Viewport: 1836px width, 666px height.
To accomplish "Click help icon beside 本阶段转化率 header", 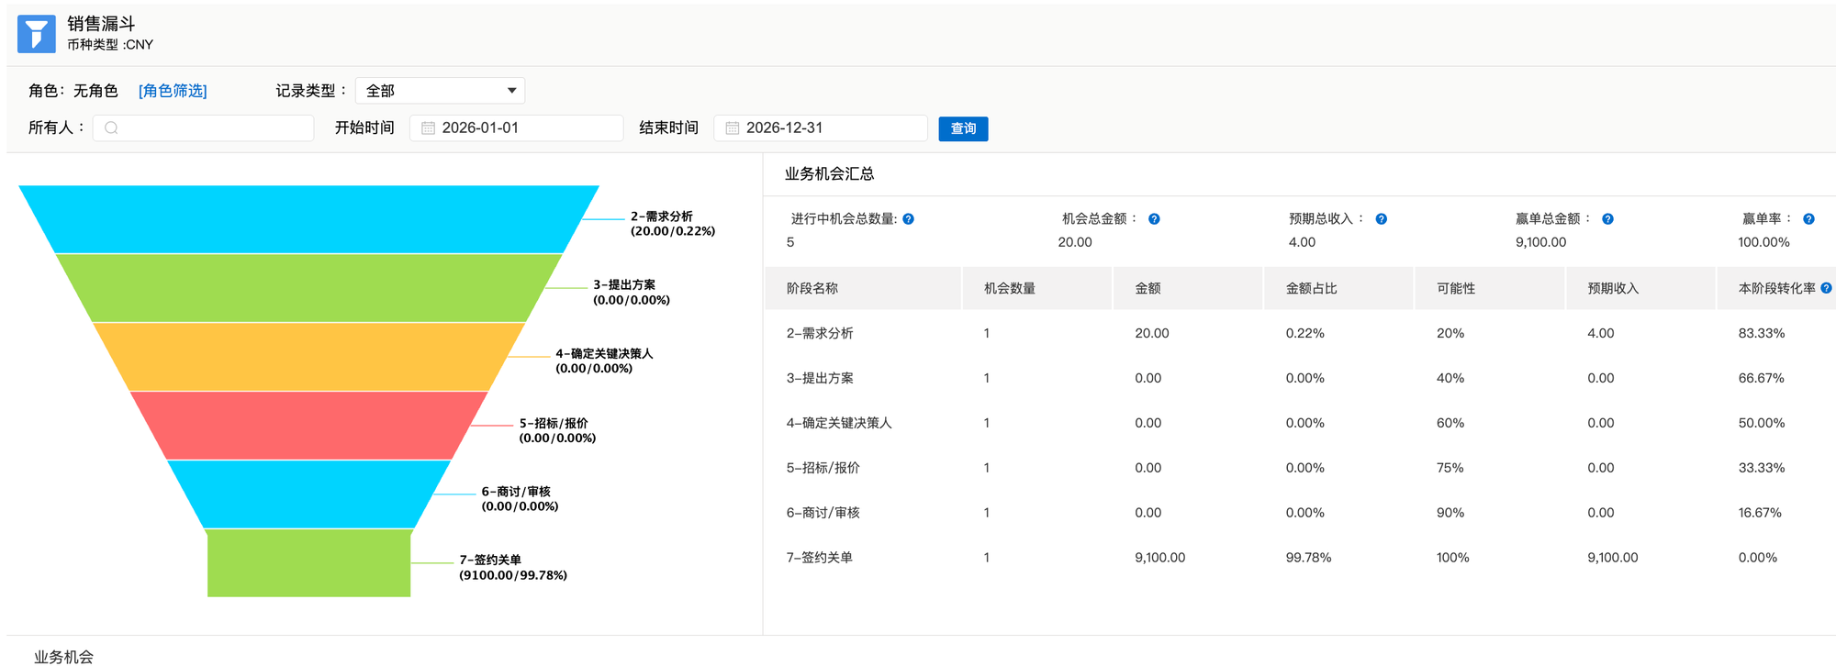I will click(x=1825, y=288).
